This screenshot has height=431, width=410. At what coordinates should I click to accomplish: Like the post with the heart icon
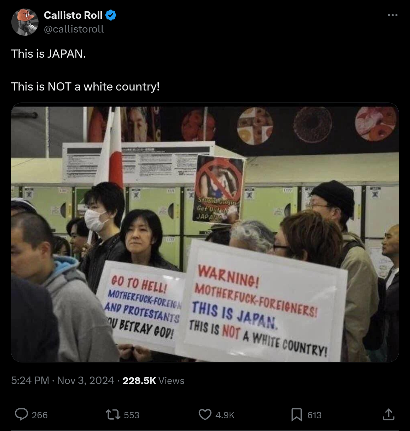click(205, 414)
